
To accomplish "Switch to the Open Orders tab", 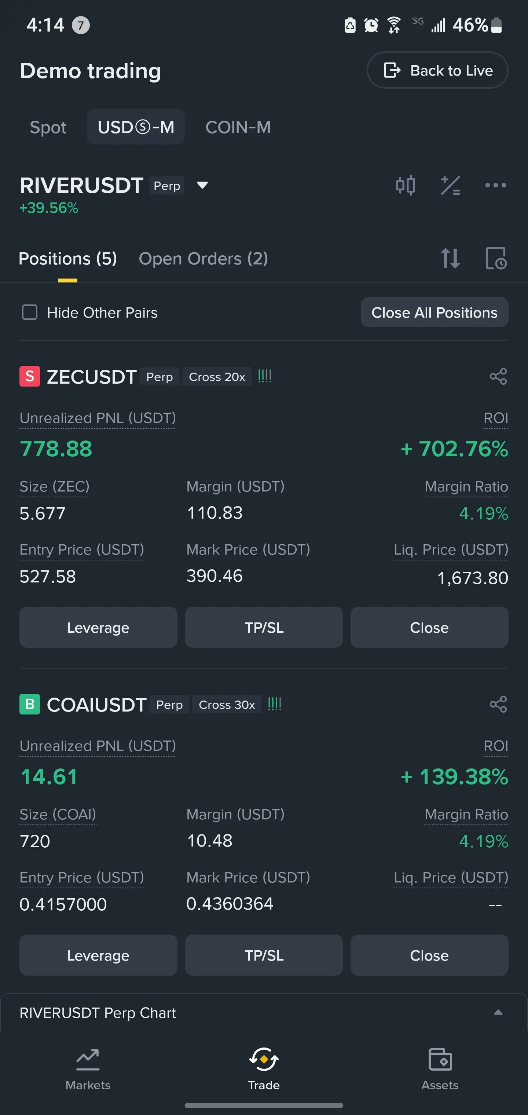I will pyautogui.click(x=203, y=259).
